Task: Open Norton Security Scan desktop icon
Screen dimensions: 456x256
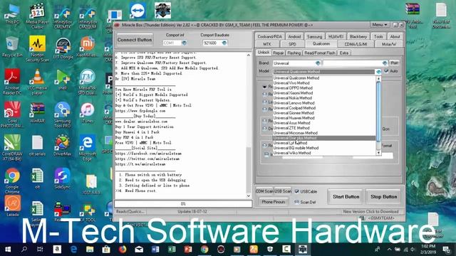Action: (37, 49)
